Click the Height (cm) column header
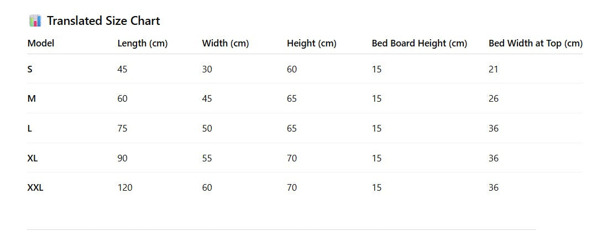 (311, 43)
